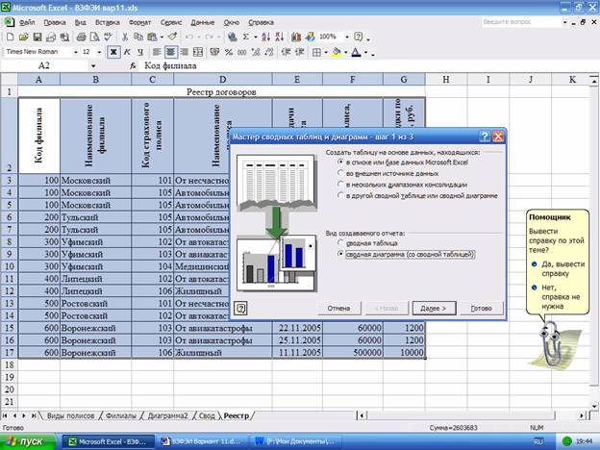Open the Paste options dropdown arrow
Screen dimensions: 600x450
[x=162, y=37]
